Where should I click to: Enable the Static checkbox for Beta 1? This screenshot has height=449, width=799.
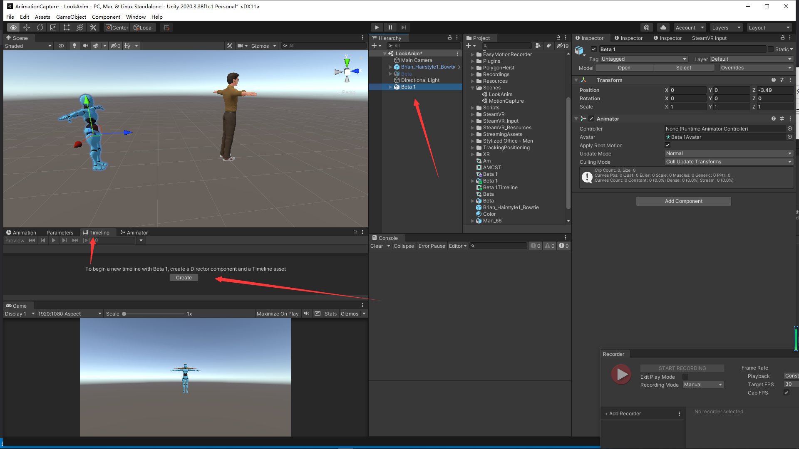coord(771,49)
